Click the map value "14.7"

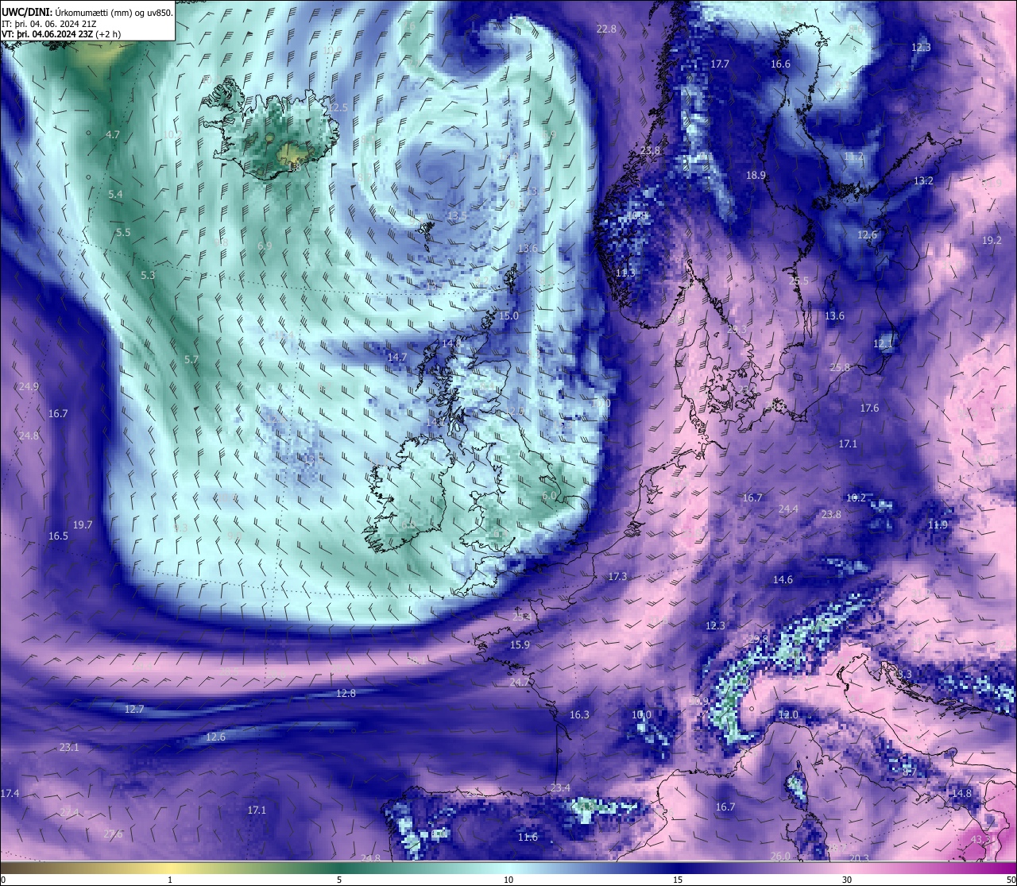(x=396, y=357)
